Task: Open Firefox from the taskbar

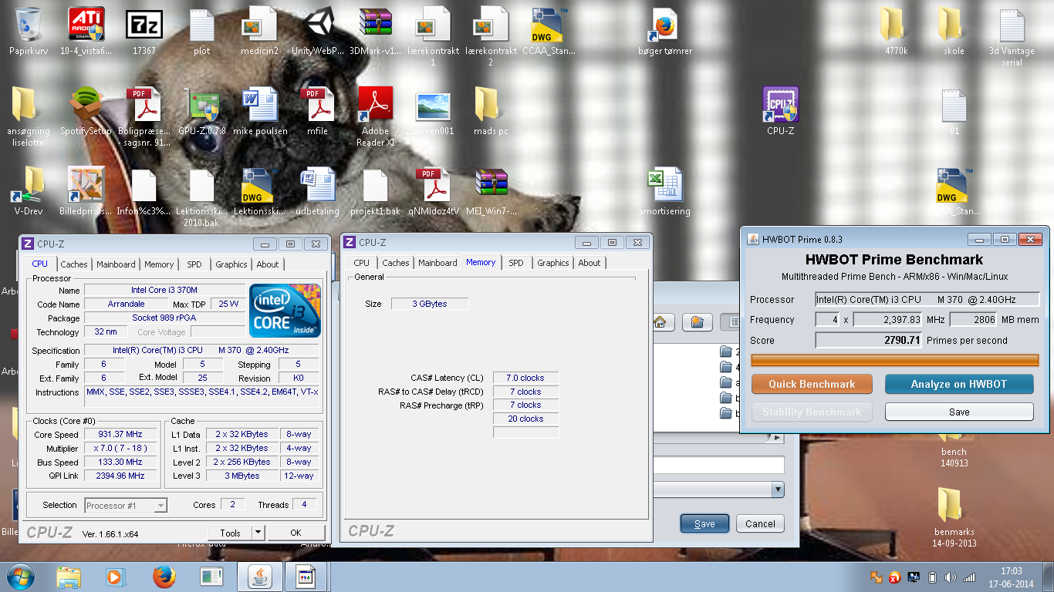Action: point(164,577)
